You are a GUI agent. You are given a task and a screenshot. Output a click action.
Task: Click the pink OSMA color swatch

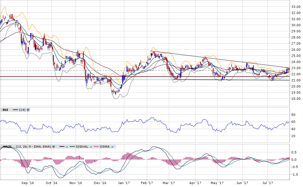tap(96, 147)
